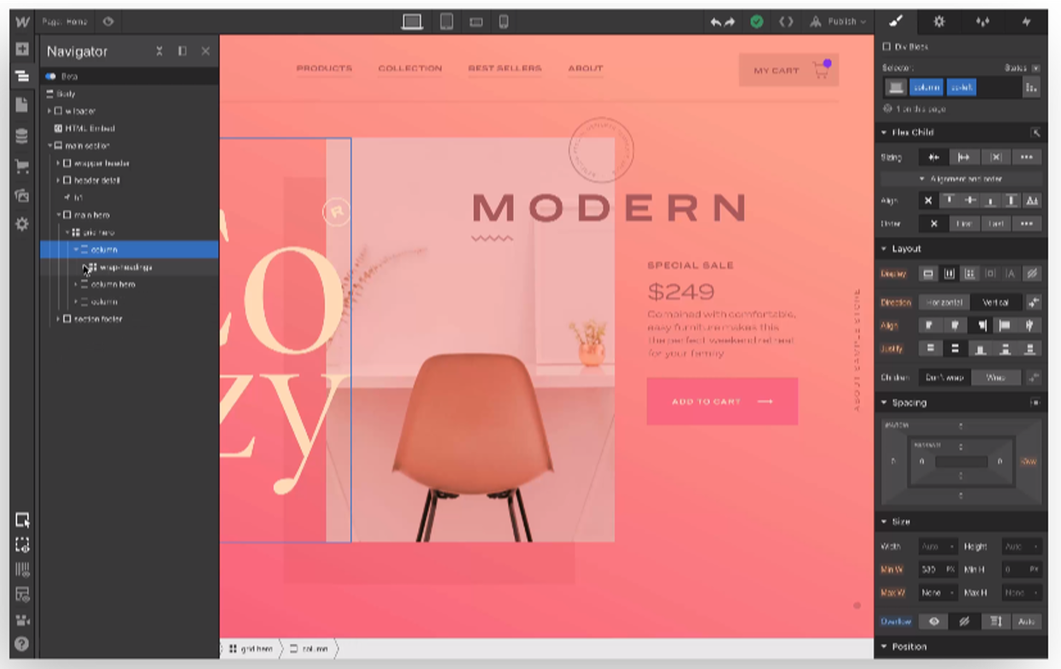The height and width of the screenshot is (669, 1061).
Task: Open the Pages panel
Action: 21,104
